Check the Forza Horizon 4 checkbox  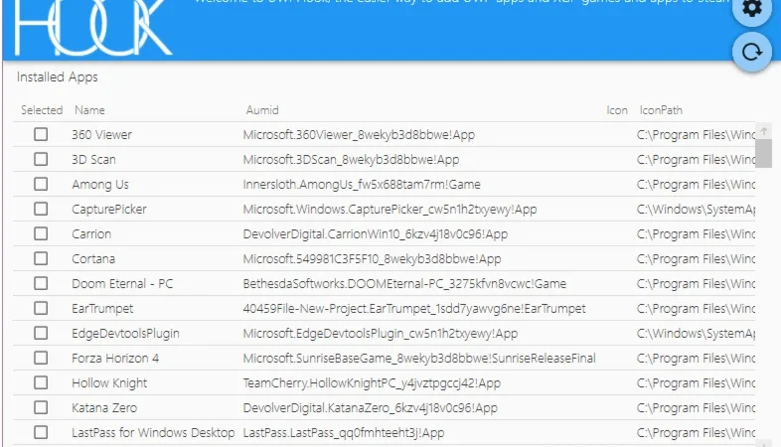point(41,358)
